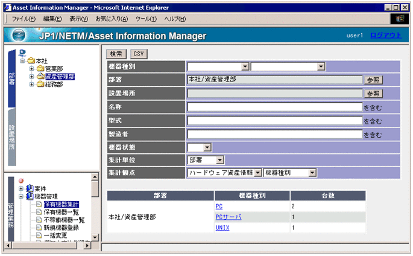Image resolution: width=413 pixels, height=256 pixels.
Task: Click the 検索 button
Action: (116, 54)
